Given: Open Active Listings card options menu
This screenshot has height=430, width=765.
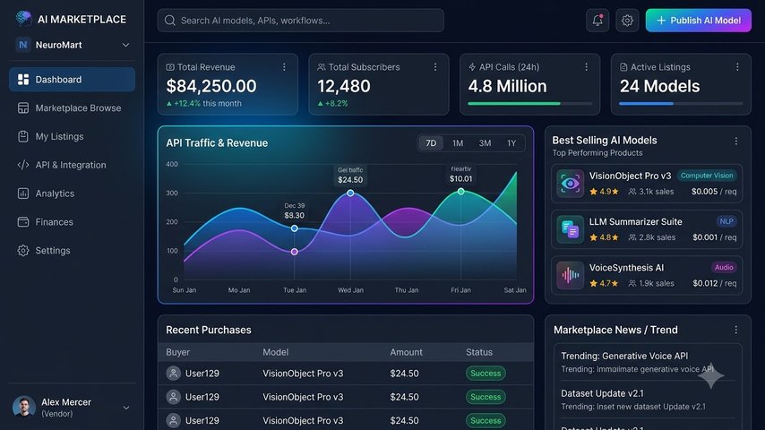Looking at the screenshot, I should [x=737, y=67].
